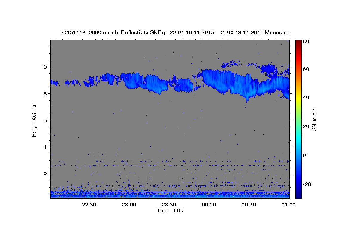The width and height of the screenshot is (358, 238).
Task: Click the colorbar value -20
Action: (x=307, y=184)
